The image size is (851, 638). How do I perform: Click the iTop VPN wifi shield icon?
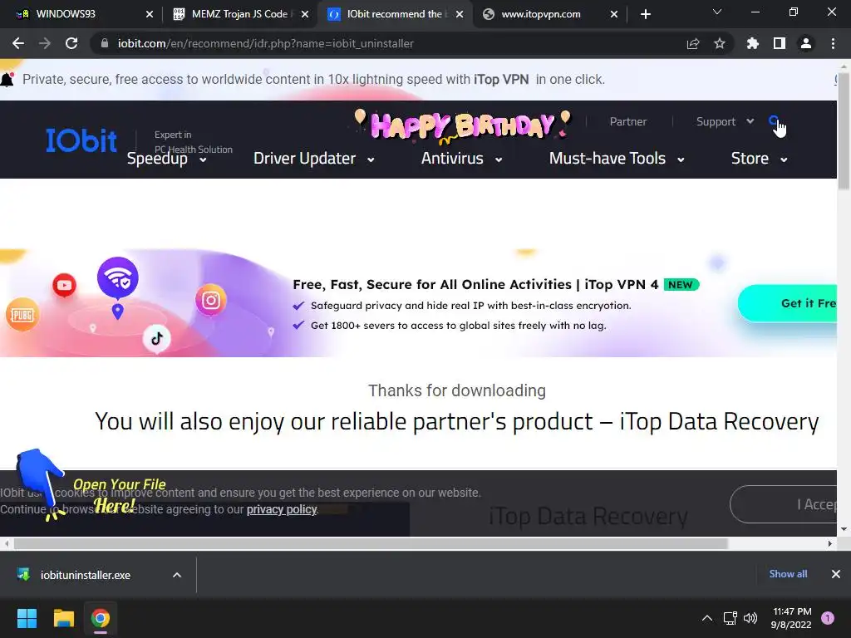point(118,277)
